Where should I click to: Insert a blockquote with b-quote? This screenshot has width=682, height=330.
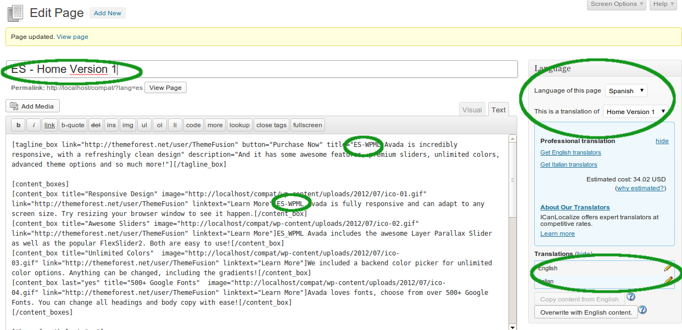72,124
